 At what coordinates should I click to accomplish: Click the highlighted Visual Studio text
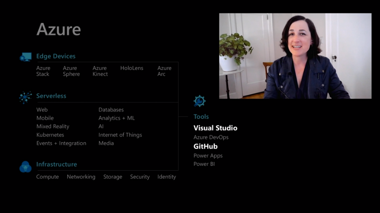(215, 128)
